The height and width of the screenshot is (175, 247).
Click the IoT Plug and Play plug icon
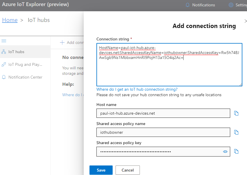4,64
